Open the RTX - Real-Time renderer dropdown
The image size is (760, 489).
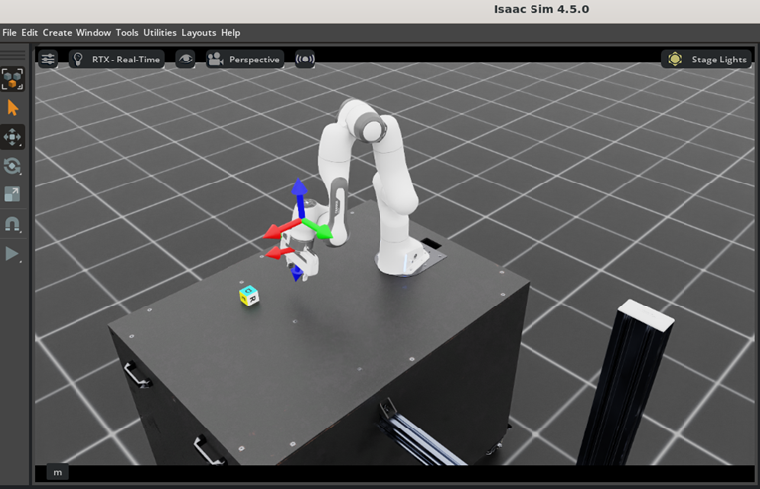click(115, 60)
